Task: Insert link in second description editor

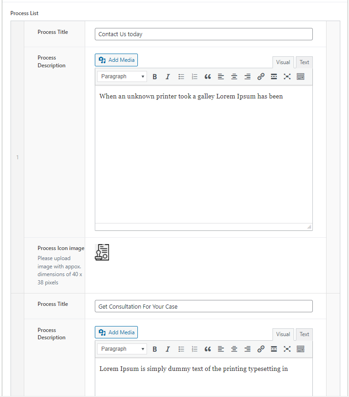Action: 261,349
